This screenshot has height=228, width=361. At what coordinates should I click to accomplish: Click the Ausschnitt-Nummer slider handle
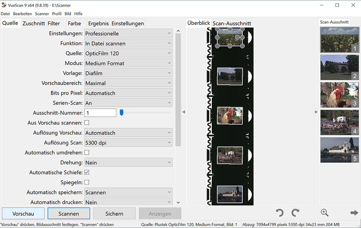coord(121,113)
